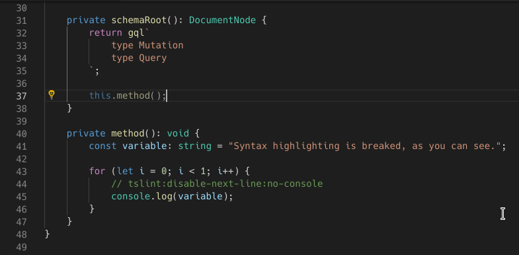Select line number 37 in the gutter
This screenshot has height=255, width=519.
(21, 96)
